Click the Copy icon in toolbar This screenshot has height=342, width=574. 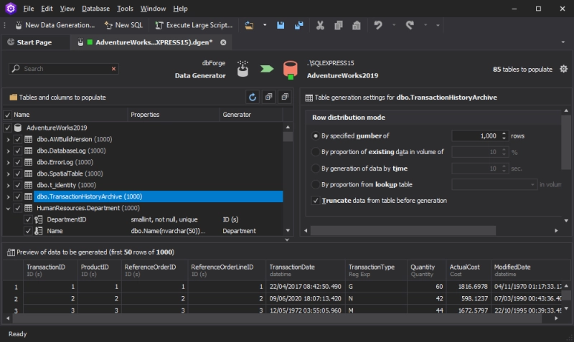[x=338, y=25]
